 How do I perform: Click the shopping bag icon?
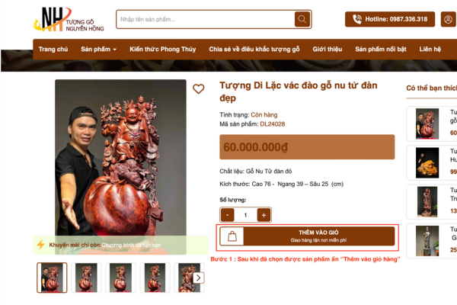click(x=232, y=236)
